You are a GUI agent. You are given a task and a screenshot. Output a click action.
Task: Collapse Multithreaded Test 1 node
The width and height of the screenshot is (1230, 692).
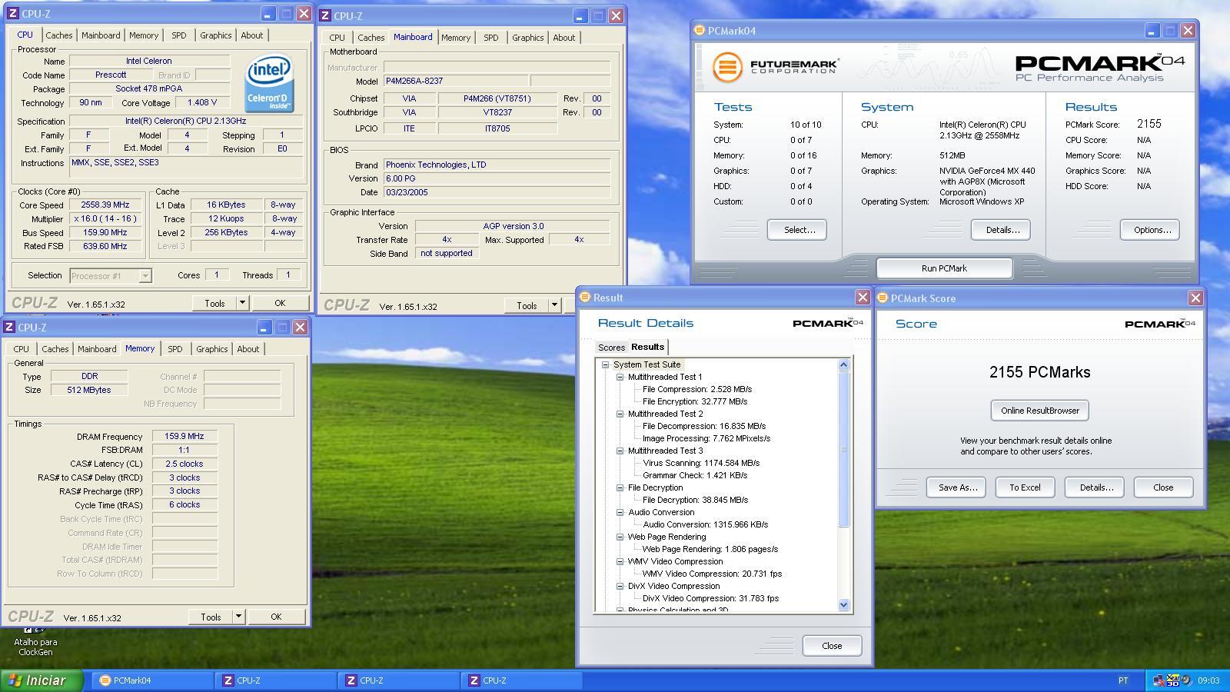(620, 377)
